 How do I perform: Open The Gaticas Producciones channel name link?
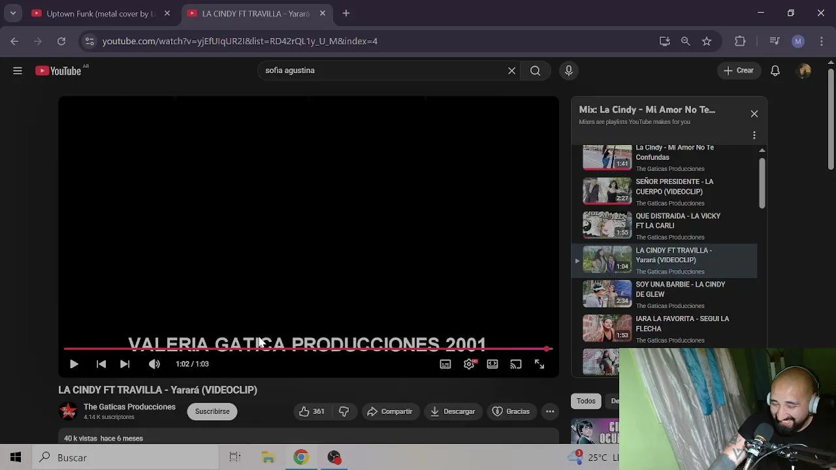click(129, 407)
